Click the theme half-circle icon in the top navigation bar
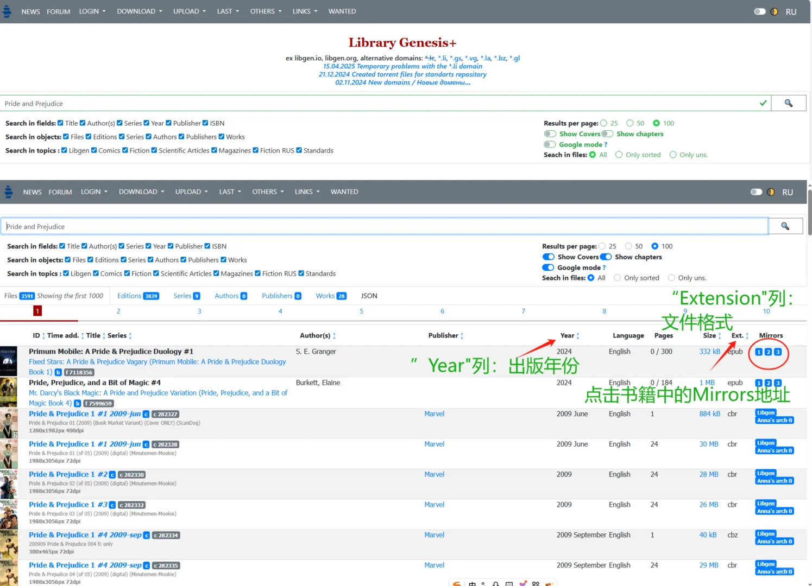Viewport: 812px width, 586px height. (774, 11)
